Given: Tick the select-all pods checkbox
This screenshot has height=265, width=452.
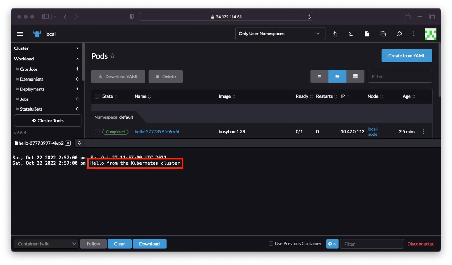Looking at the screenshot, I should [97, 96].
